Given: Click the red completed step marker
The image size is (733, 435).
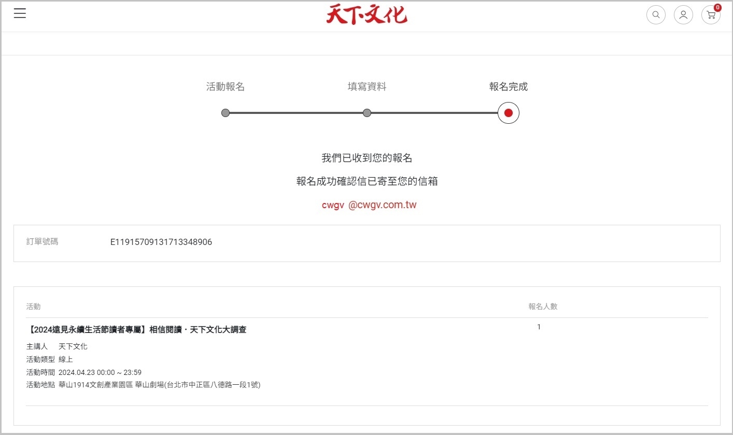Looking at the screenshot, I should (x=509, y=113).
